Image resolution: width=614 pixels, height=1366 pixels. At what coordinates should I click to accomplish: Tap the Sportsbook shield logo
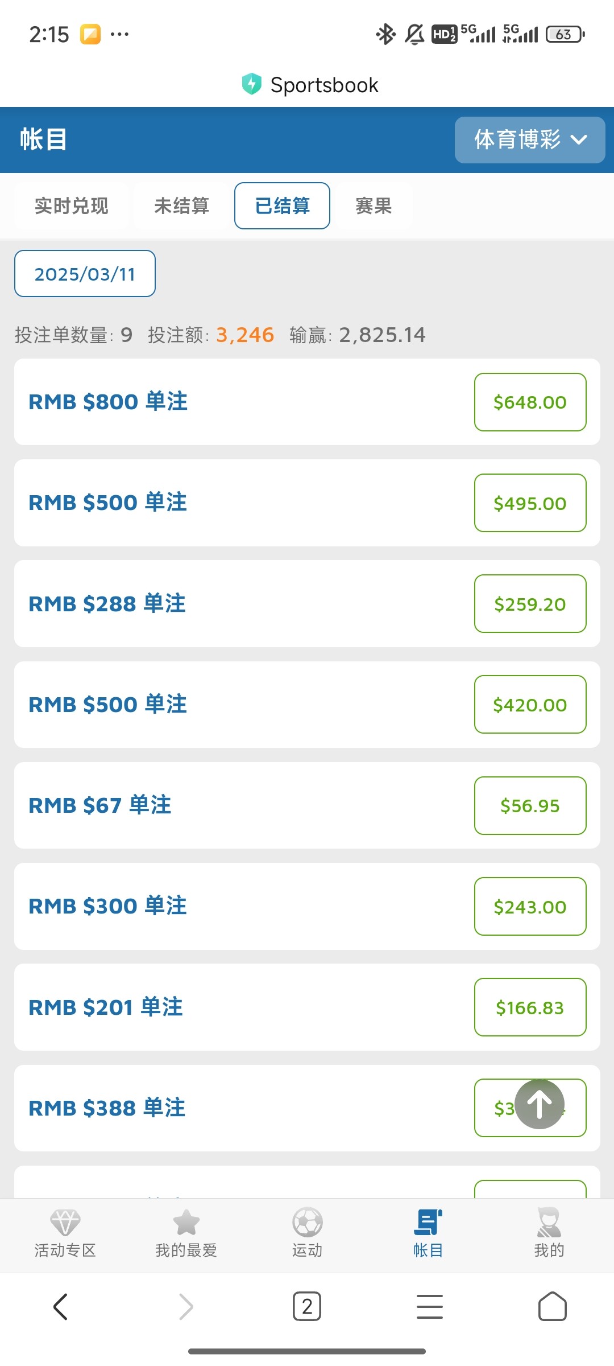point(251,84)
